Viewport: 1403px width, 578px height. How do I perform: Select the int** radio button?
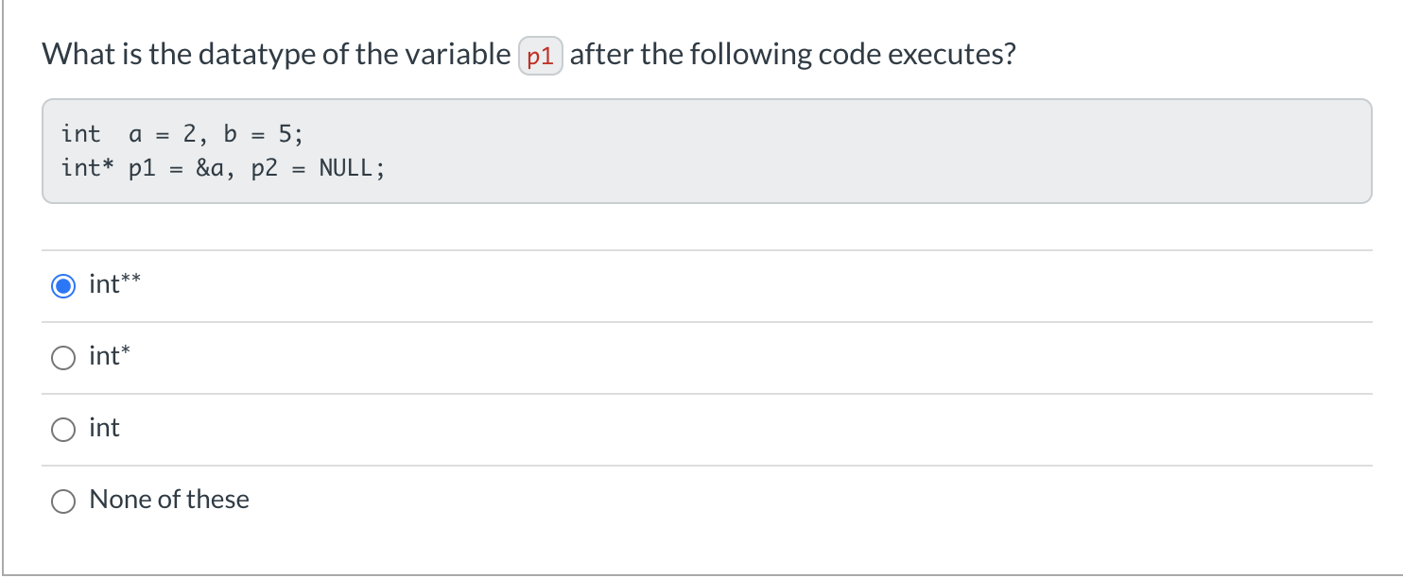(x=63, y=285)
